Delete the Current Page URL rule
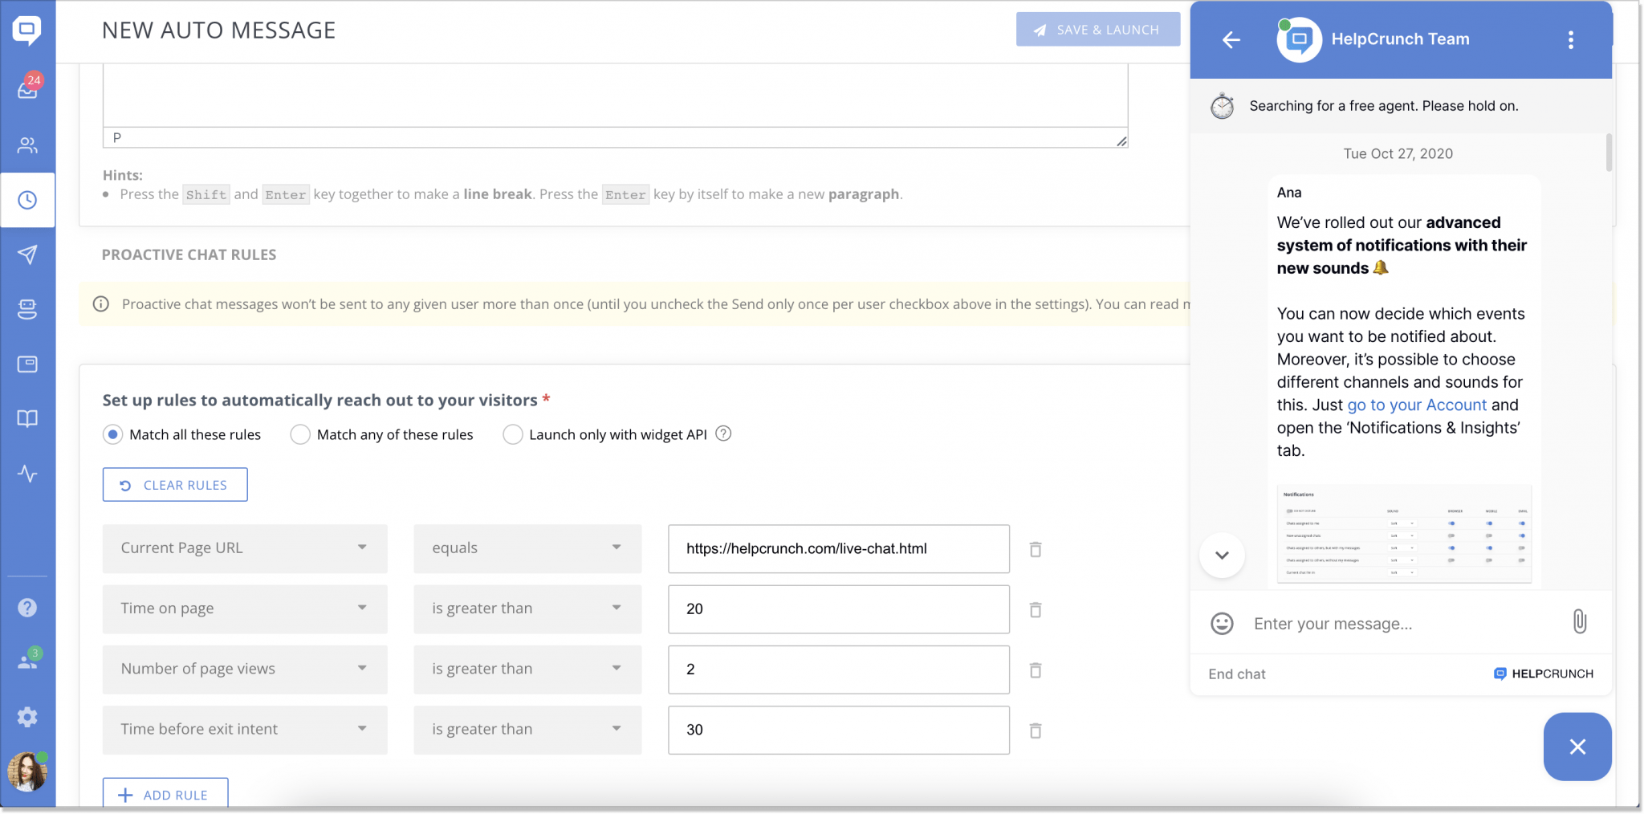 [1036, 550]
